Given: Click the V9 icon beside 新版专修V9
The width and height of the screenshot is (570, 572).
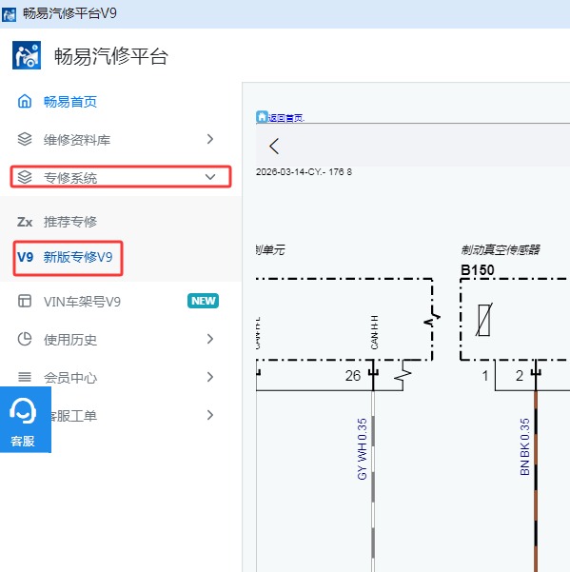Looking at the screenshot, I should tap(25, 257).
